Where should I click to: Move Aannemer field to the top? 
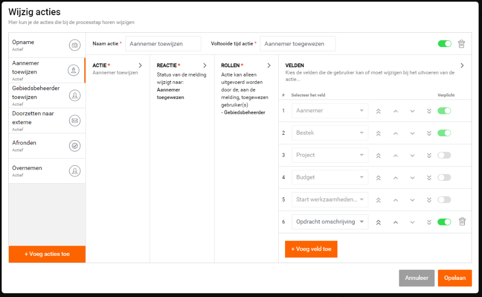(x=379, y=111)
